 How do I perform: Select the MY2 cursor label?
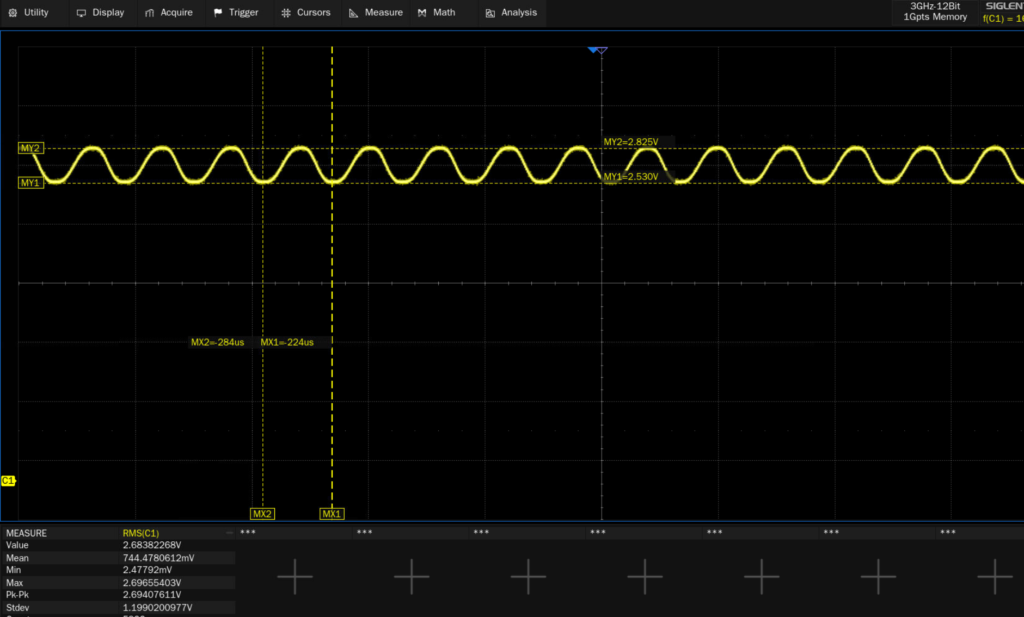(30, 148)
